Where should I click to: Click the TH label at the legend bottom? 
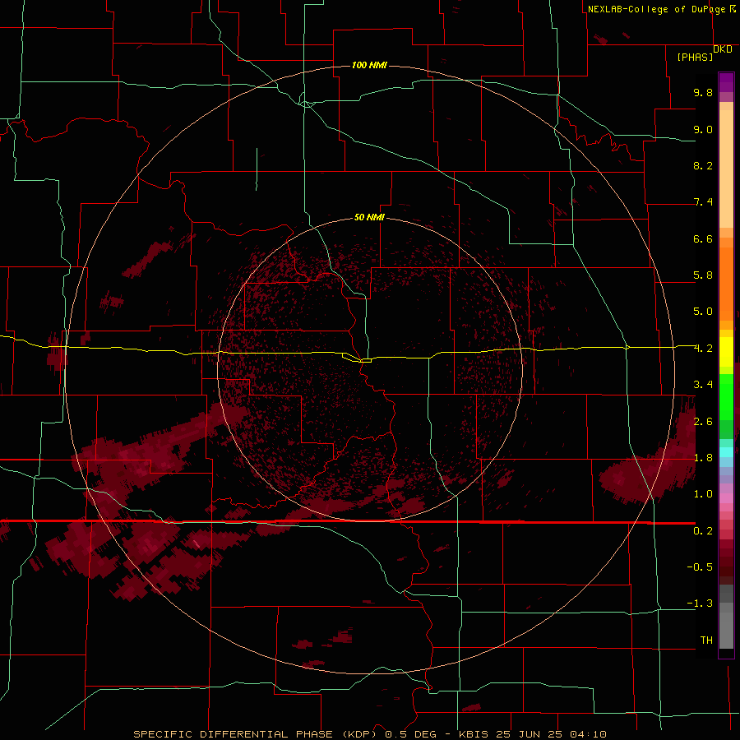706,641
